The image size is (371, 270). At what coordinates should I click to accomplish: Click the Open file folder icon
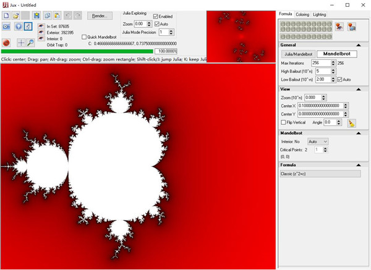[x=17, y=15]
